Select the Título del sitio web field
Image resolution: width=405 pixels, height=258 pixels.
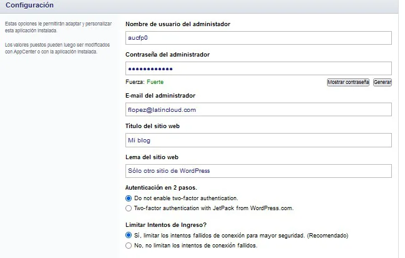tap(258, 140)
